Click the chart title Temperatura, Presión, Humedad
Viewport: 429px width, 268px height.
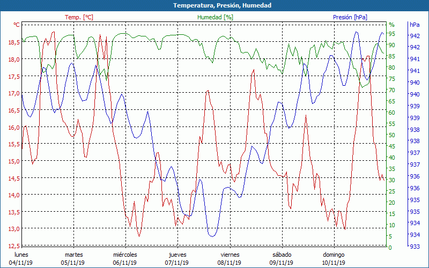point(223,5)
